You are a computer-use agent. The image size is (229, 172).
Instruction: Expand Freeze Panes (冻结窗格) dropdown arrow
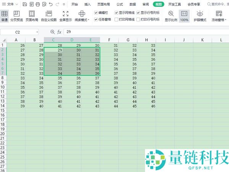pos(226,19)
